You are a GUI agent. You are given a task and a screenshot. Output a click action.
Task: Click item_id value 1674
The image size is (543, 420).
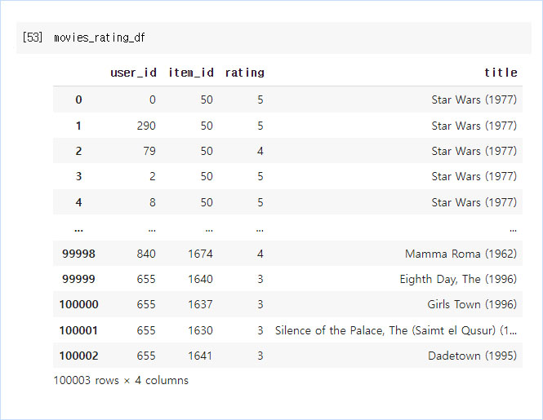pos(200,254)
